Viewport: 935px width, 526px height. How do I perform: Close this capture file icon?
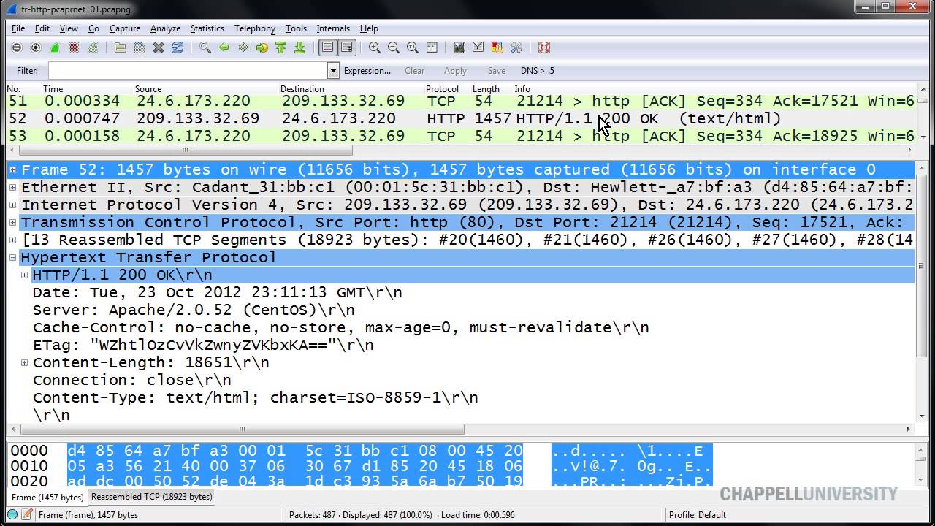click(159, 47)
